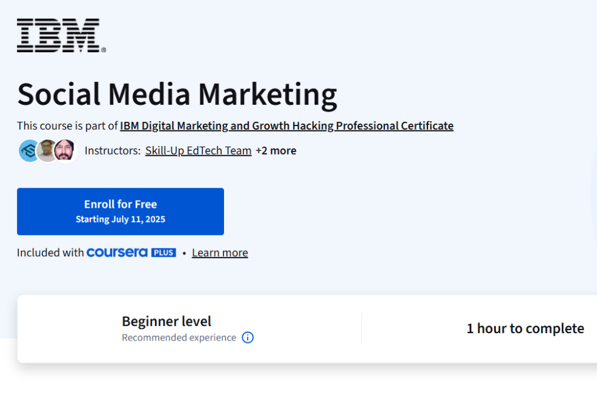The height and width of the screenshot is (415, 597).
Task: Click the IBM logo
Action: [60, 35]
